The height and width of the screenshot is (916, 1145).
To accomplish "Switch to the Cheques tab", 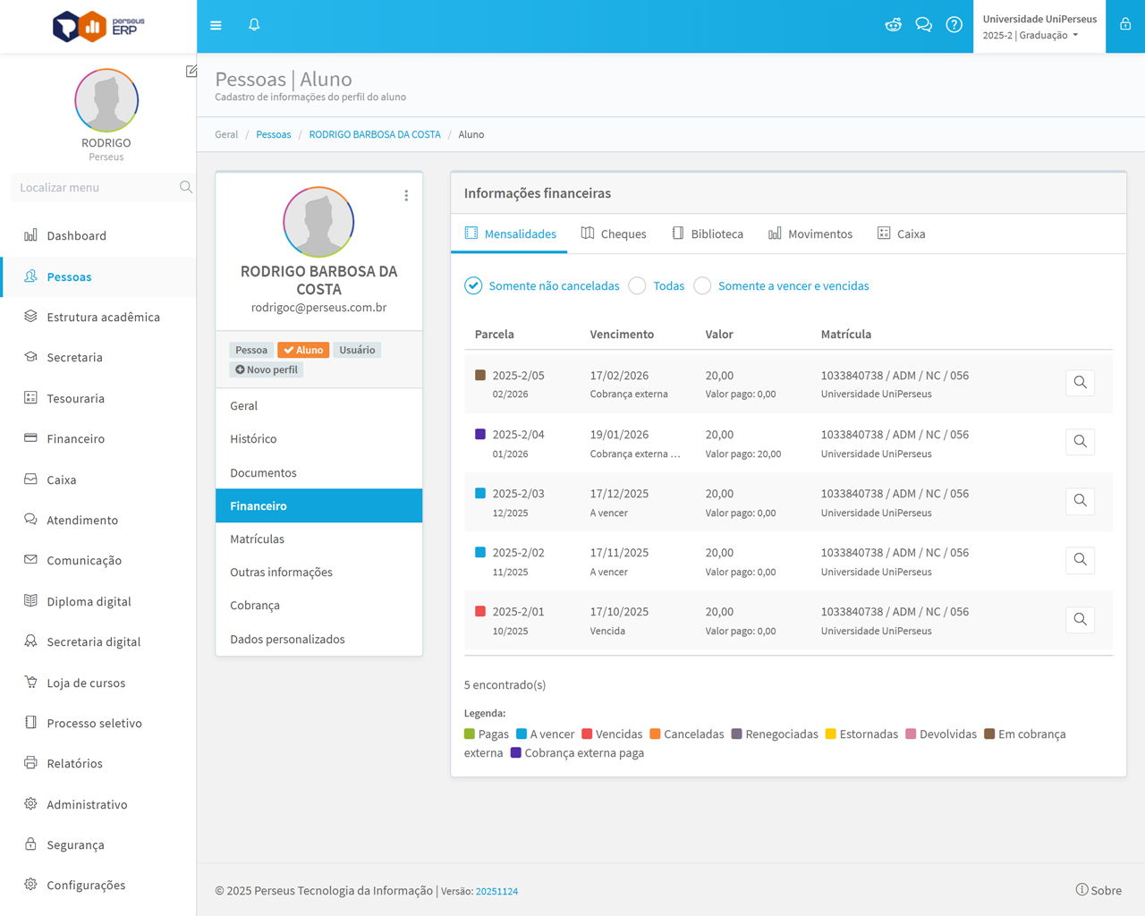I will tap(614, 234).
